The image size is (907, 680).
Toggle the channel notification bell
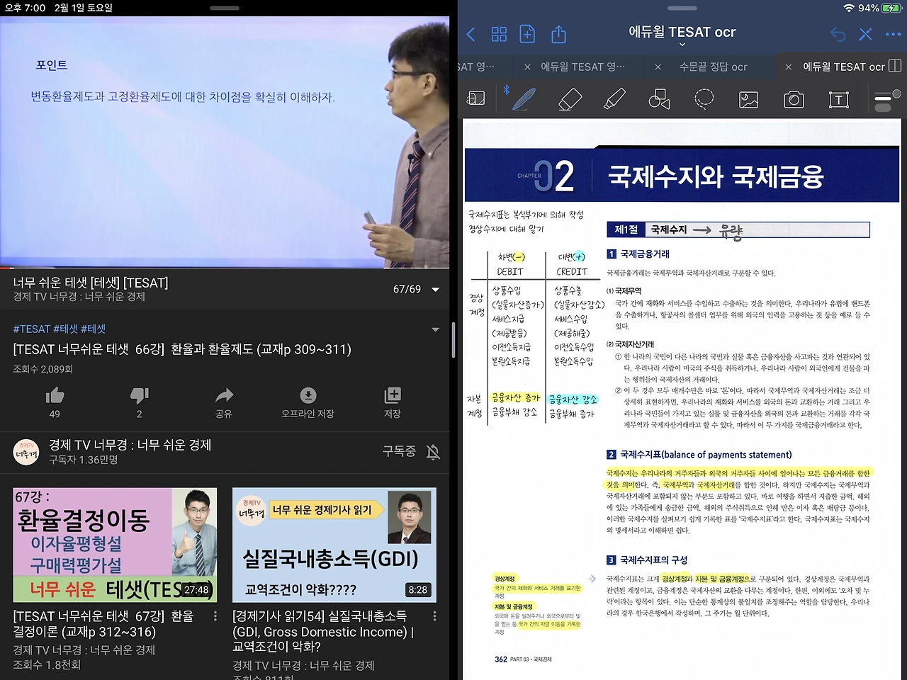[434, 452]
